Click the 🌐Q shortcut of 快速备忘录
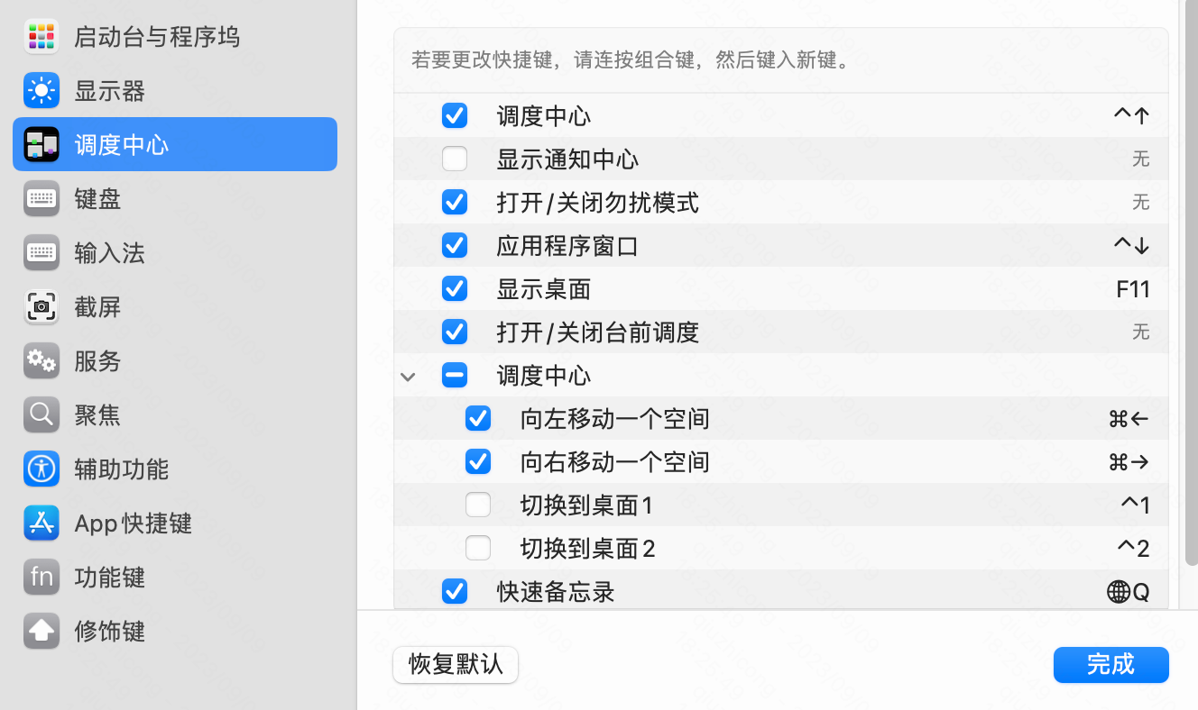The height and width of the screenshot is (710, 1198). 1129,592
